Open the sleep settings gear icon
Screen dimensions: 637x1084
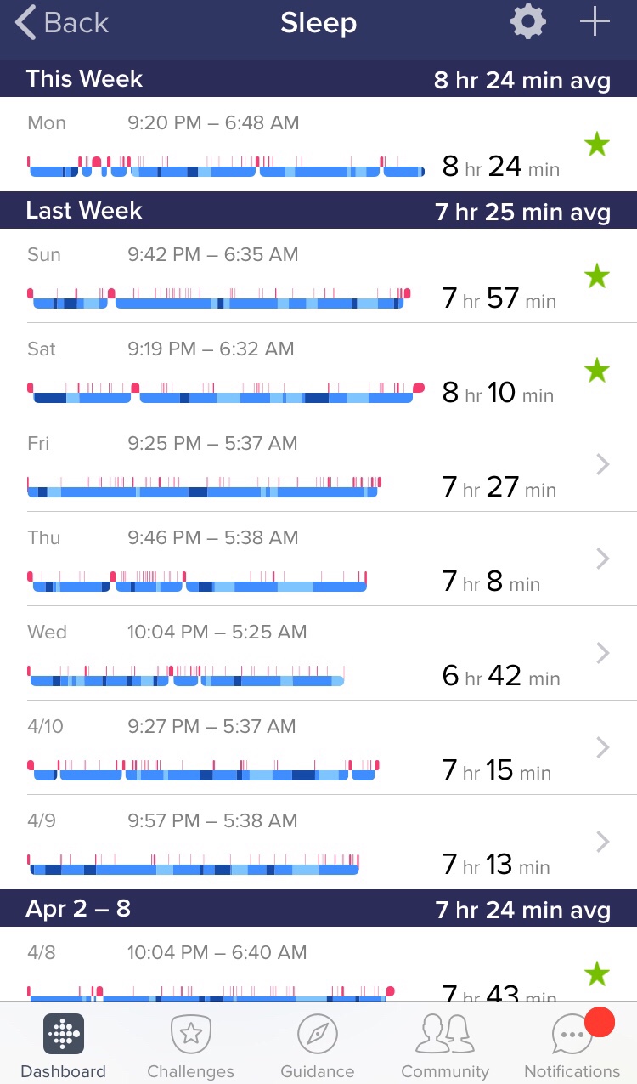point(527,23)
